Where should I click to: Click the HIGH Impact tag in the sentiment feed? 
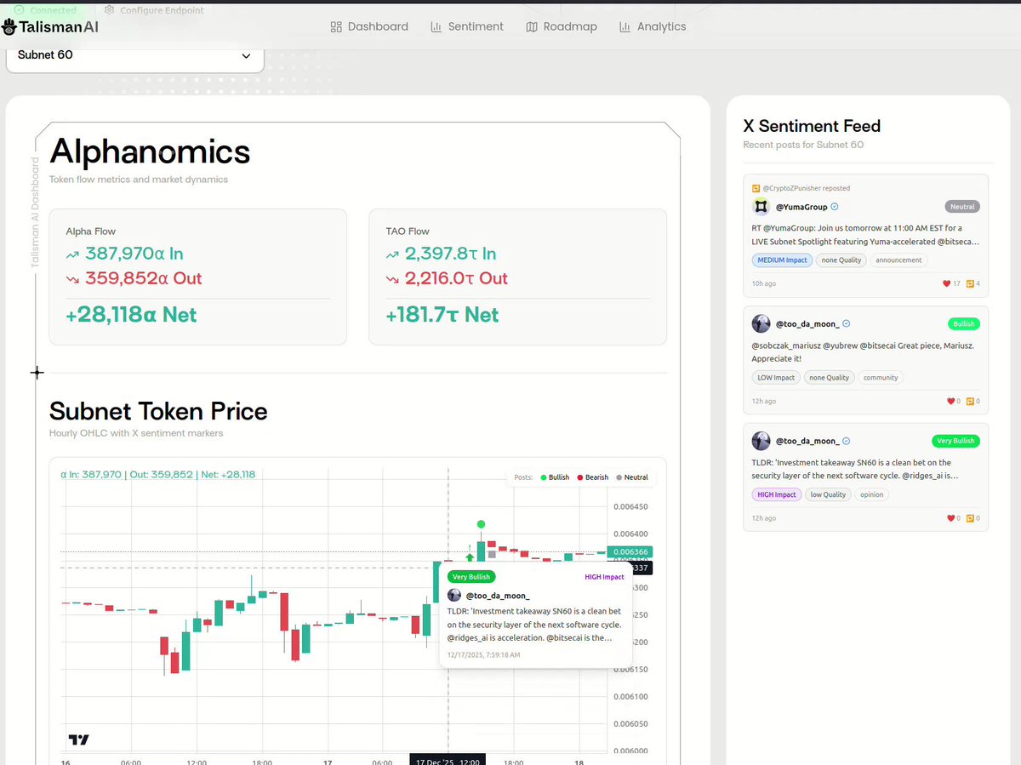tap(777, 494)
